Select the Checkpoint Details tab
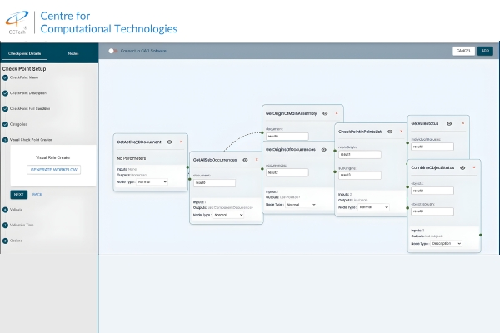 pos(25,52)
